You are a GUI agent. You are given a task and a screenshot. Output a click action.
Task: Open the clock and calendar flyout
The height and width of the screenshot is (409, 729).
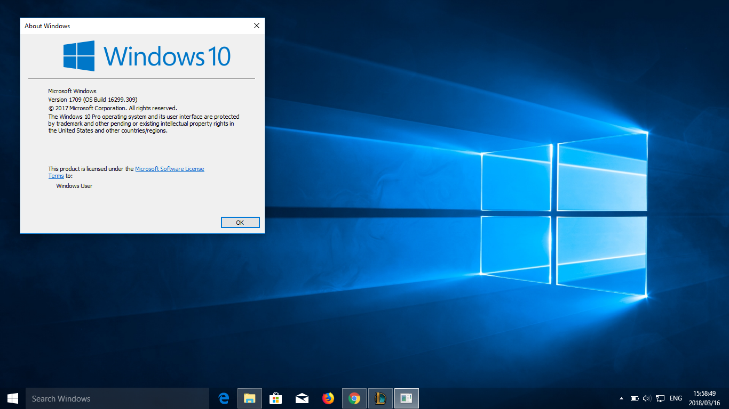click(x=704, y=398)
